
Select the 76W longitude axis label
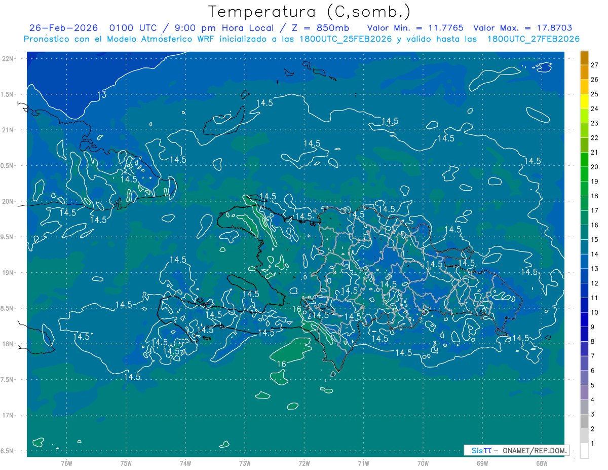coord(66,463)
